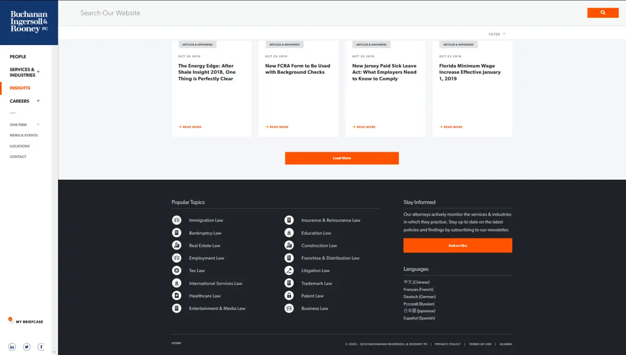Open the Facebook social icon
This screenshot has height=355, width=626.
point(41,347)
